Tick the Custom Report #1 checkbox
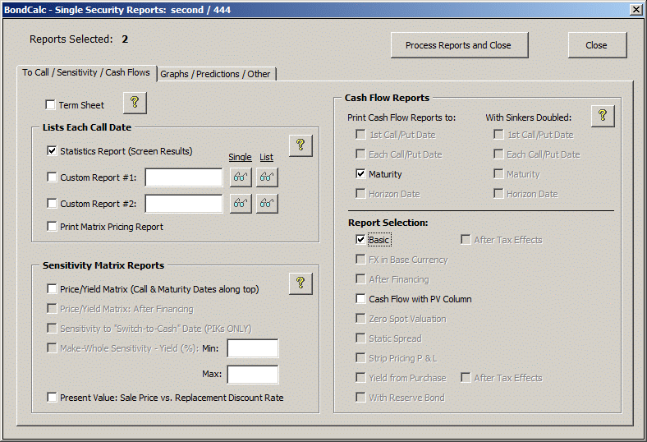 tap(52, 177)
